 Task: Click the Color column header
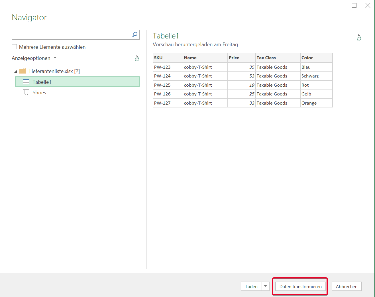click(x=316, y=58)
